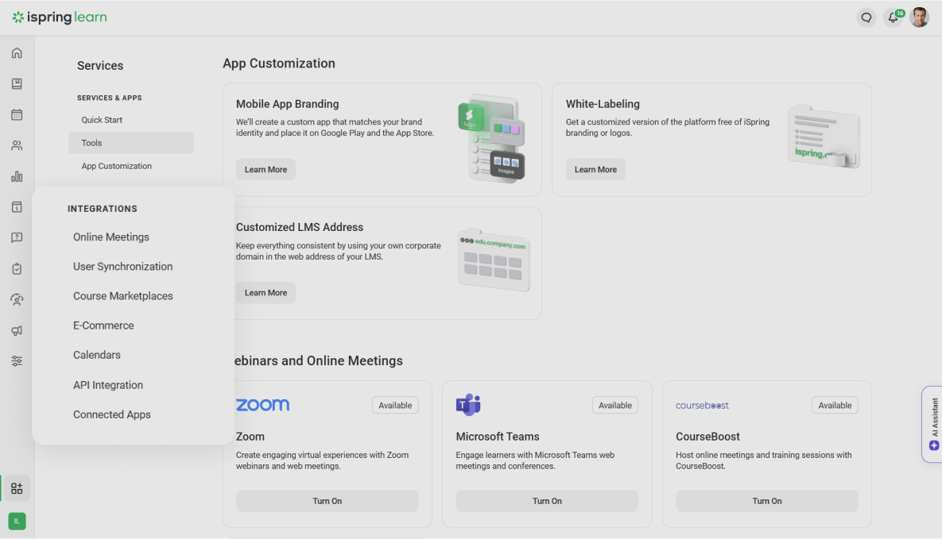Click the clipboard checkmark sidebar icon
The height and width of the screenshot is (539, 942).
pos(17,268)
